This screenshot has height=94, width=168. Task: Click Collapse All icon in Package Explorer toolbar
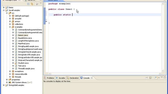[28, 4]
